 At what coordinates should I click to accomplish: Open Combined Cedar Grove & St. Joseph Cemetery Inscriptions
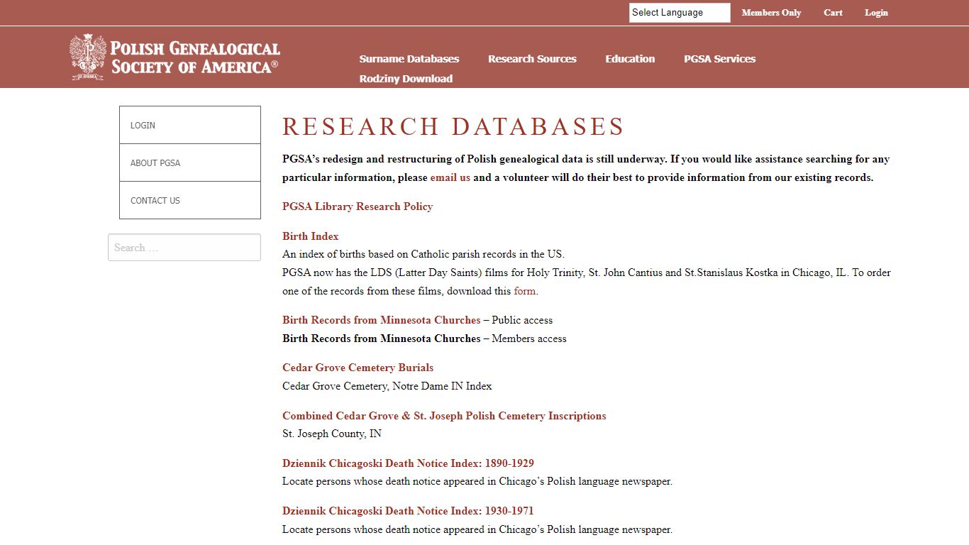[444, 416]
